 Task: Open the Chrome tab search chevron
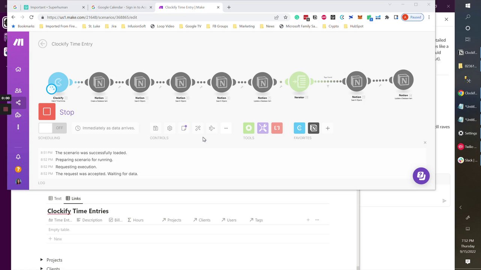[390, 4]
